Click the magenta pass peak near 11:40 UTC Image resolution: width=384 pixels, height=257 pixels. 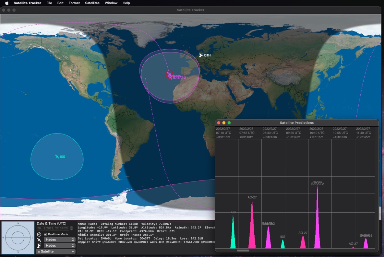tap(366, 244)
